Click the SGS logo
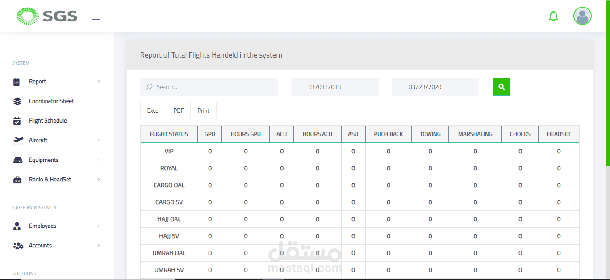This screenshot has height=280, width=610. pyautogui.click(x=47, y=16)
